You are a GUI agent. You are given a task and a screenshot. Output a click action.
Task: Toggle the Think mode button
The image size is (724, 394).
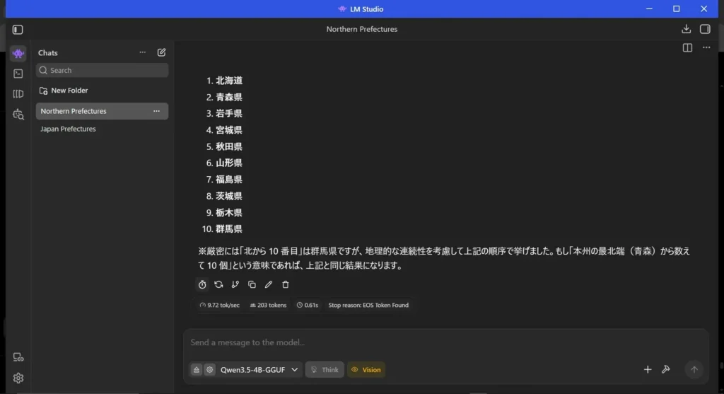tap(325, 370)
